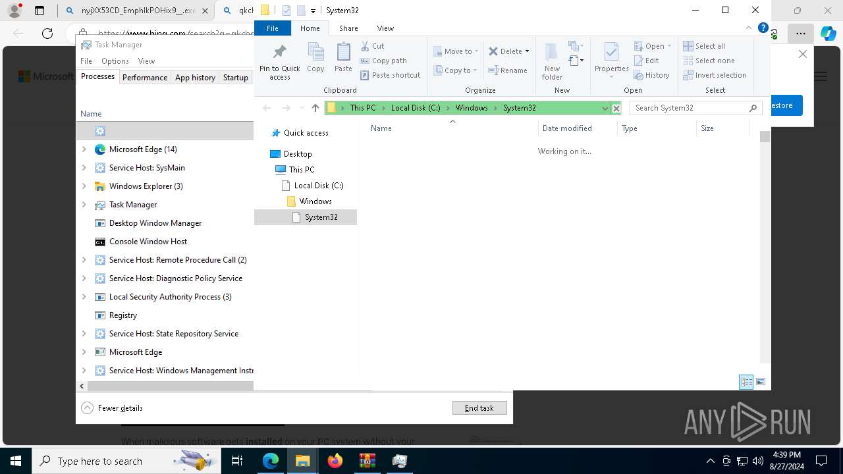Viewport: 843px width, 474px height.
Task: Stop loading with address bar X
Action: (x=616, y=108)
